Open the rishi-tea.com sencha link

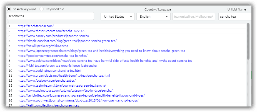click(x=57, y=66)
